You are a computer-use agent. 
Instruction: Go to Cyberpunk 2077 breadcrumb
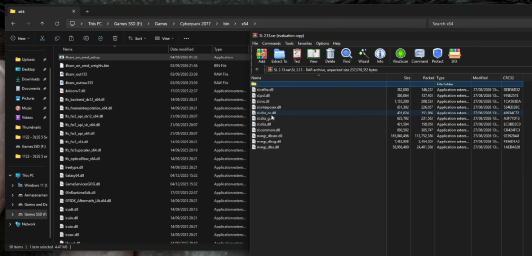[195, 24]
